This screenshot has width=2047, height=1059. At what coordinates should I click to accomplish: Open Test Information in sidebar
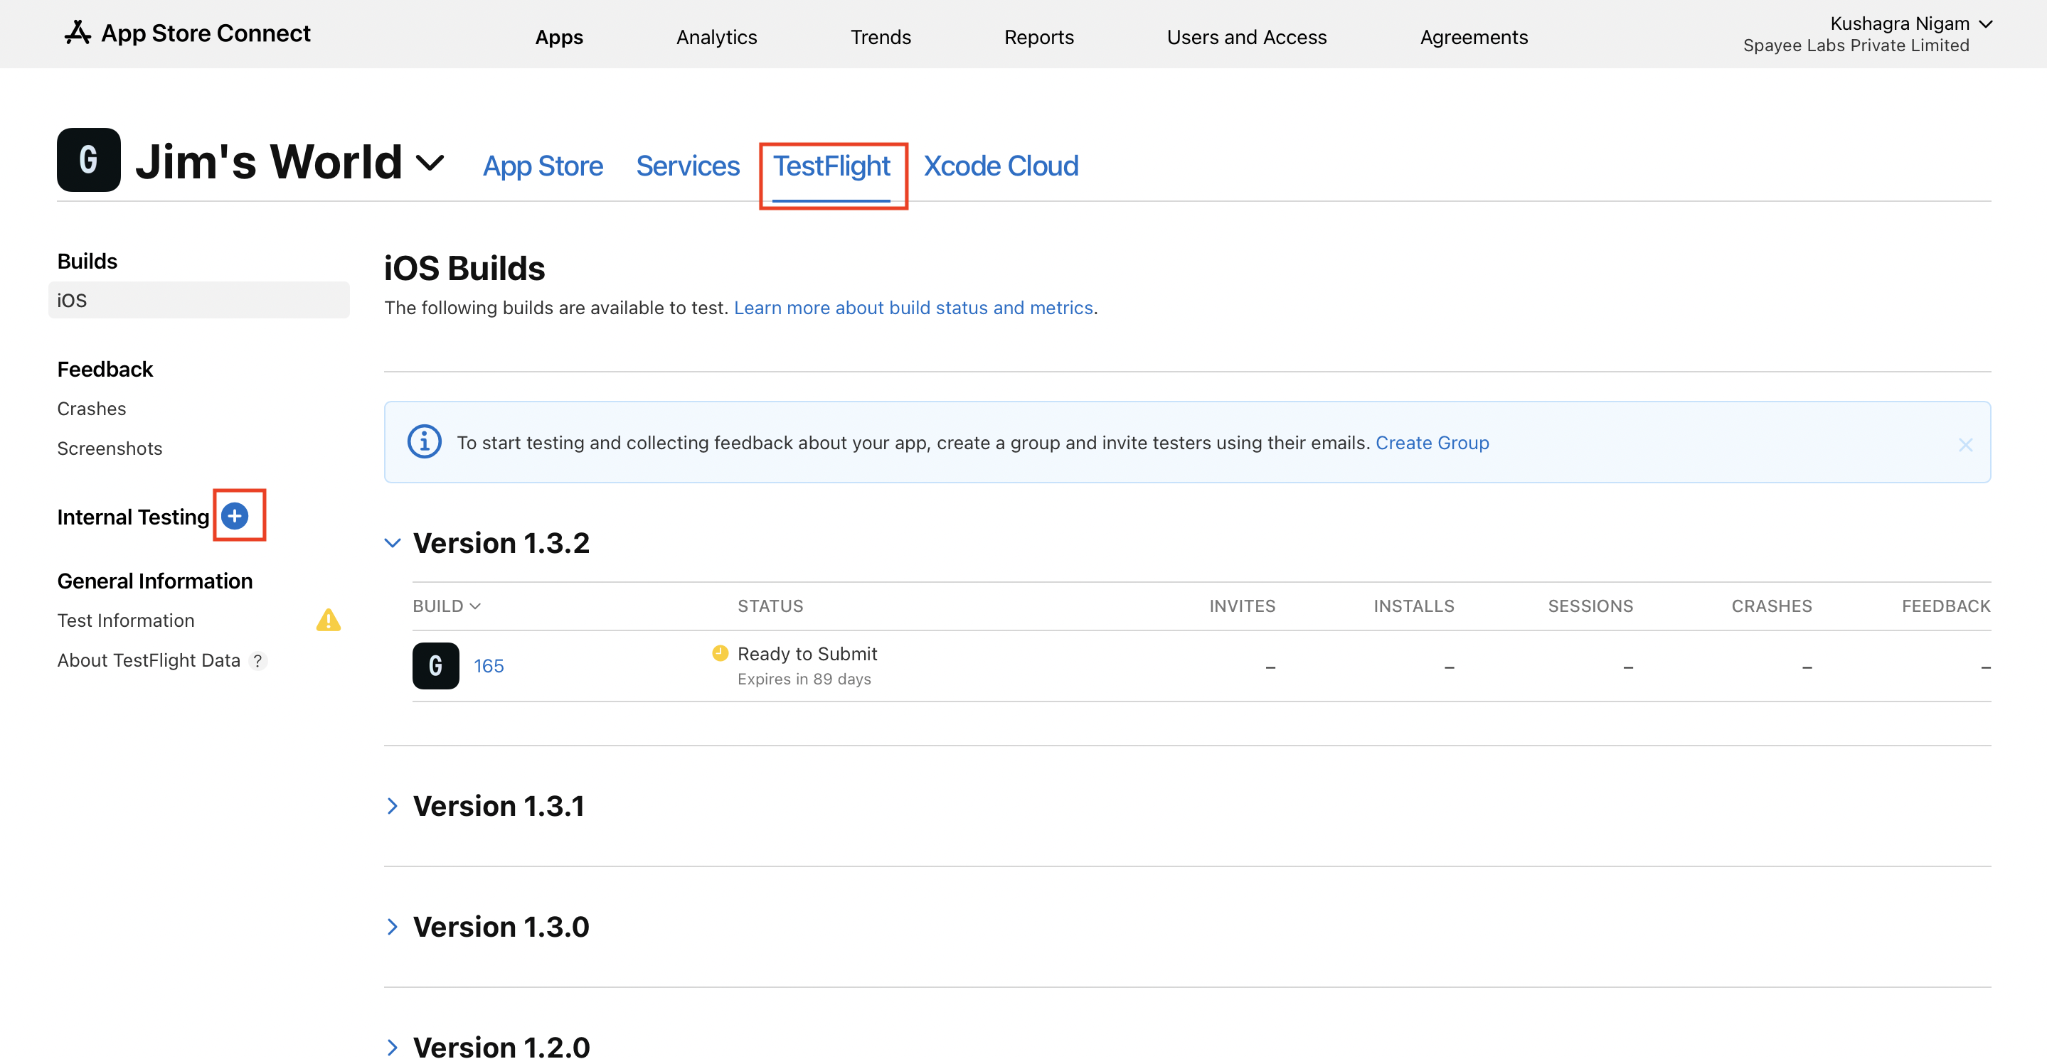coord(126,620)
